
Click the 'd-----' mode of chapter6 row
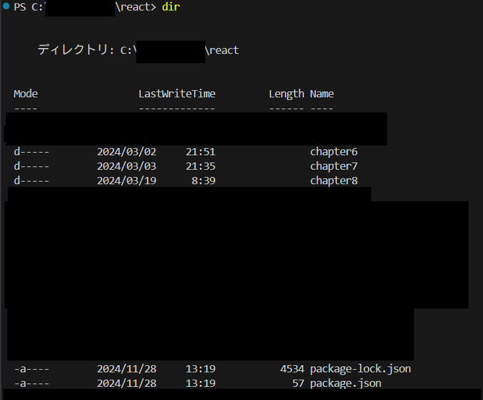(x=31, y=152)
